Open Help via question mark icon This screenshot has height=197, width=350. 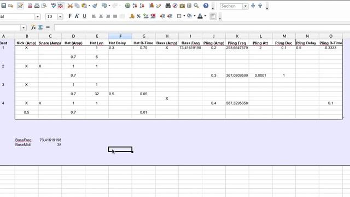[206, 6]
